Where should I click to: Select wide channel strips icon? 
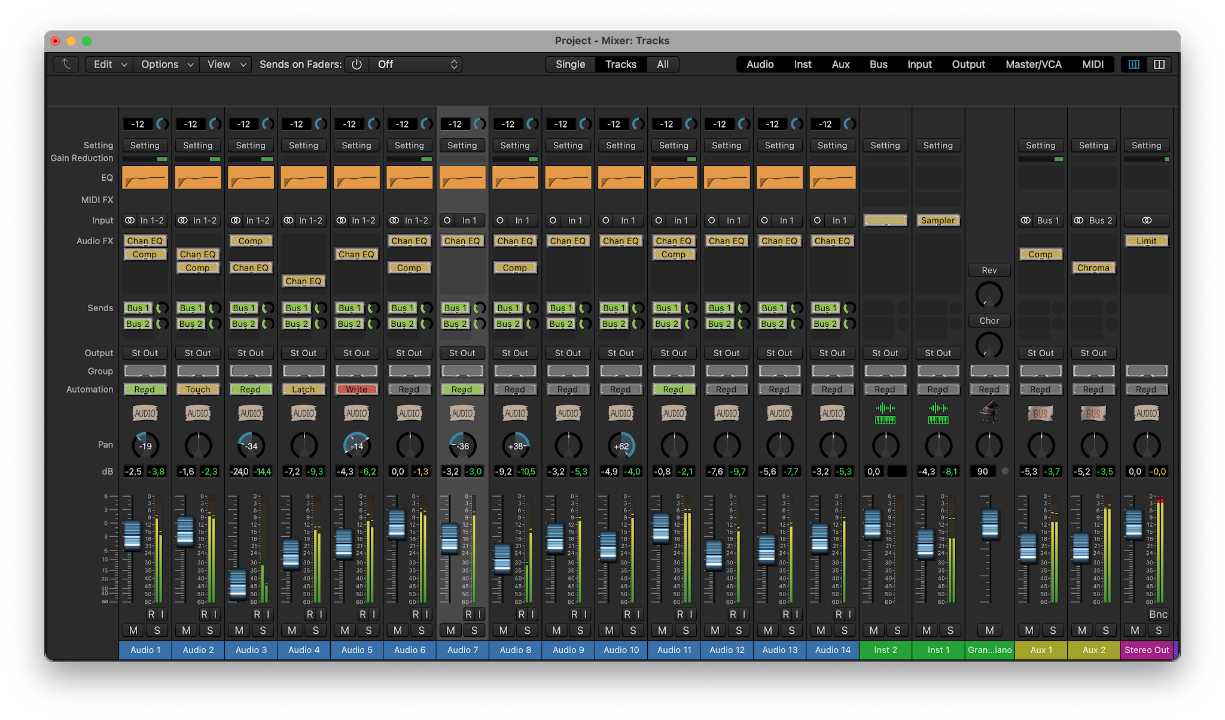[x=1159, y=64]
